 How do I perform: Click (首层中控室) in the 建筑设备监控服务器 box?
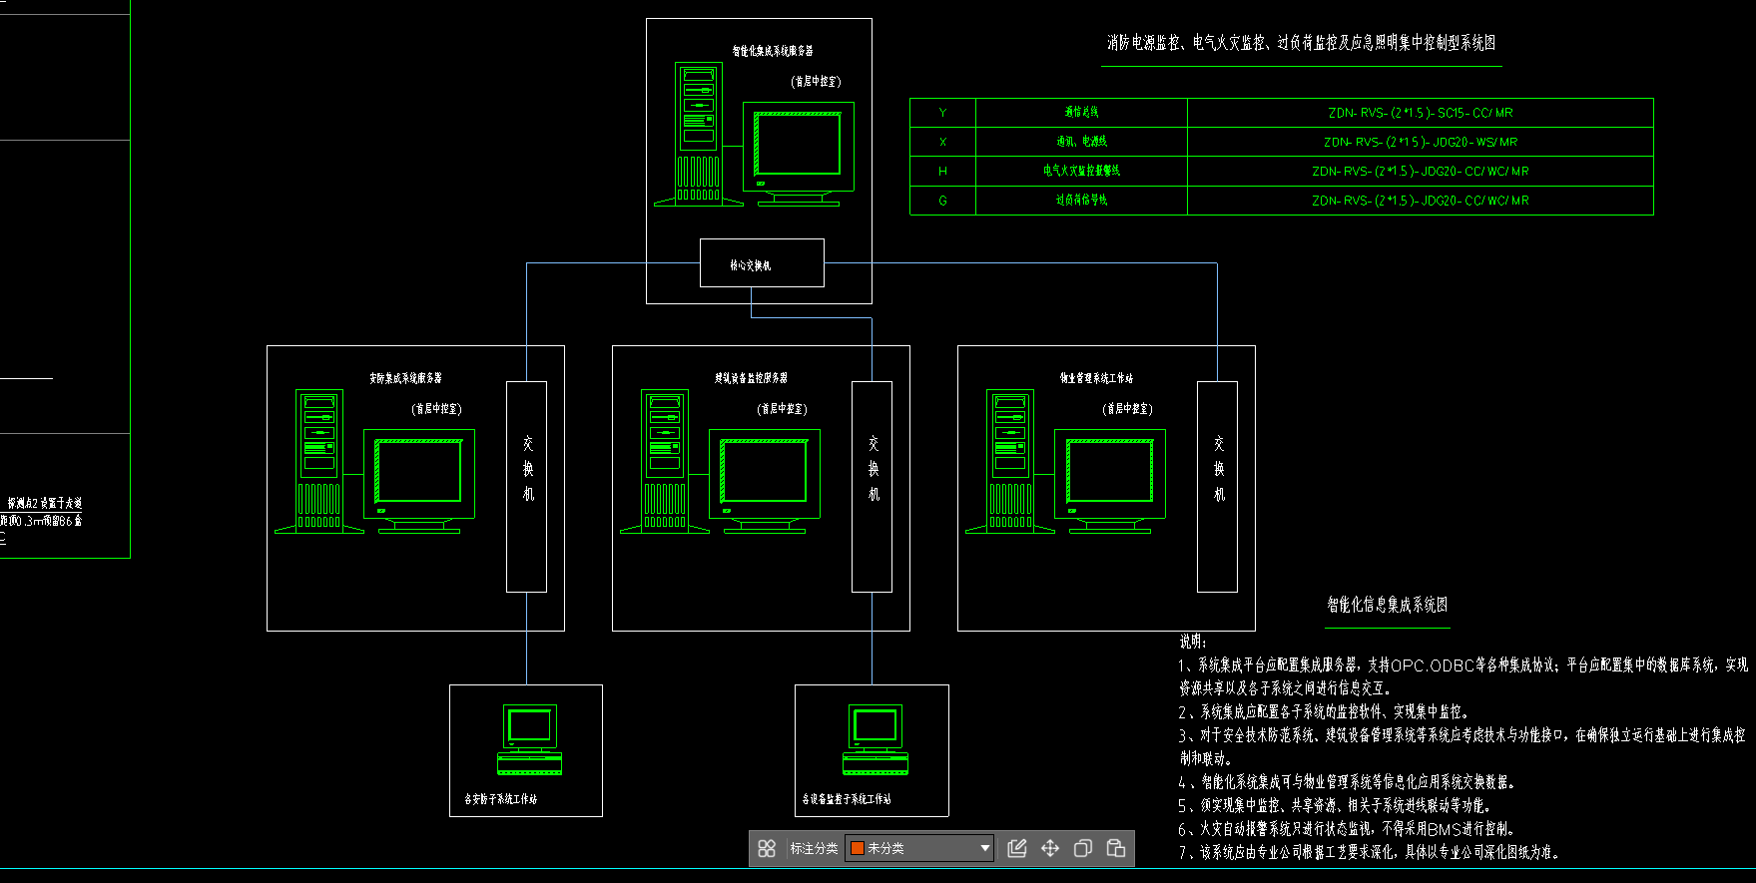point(782,409)
